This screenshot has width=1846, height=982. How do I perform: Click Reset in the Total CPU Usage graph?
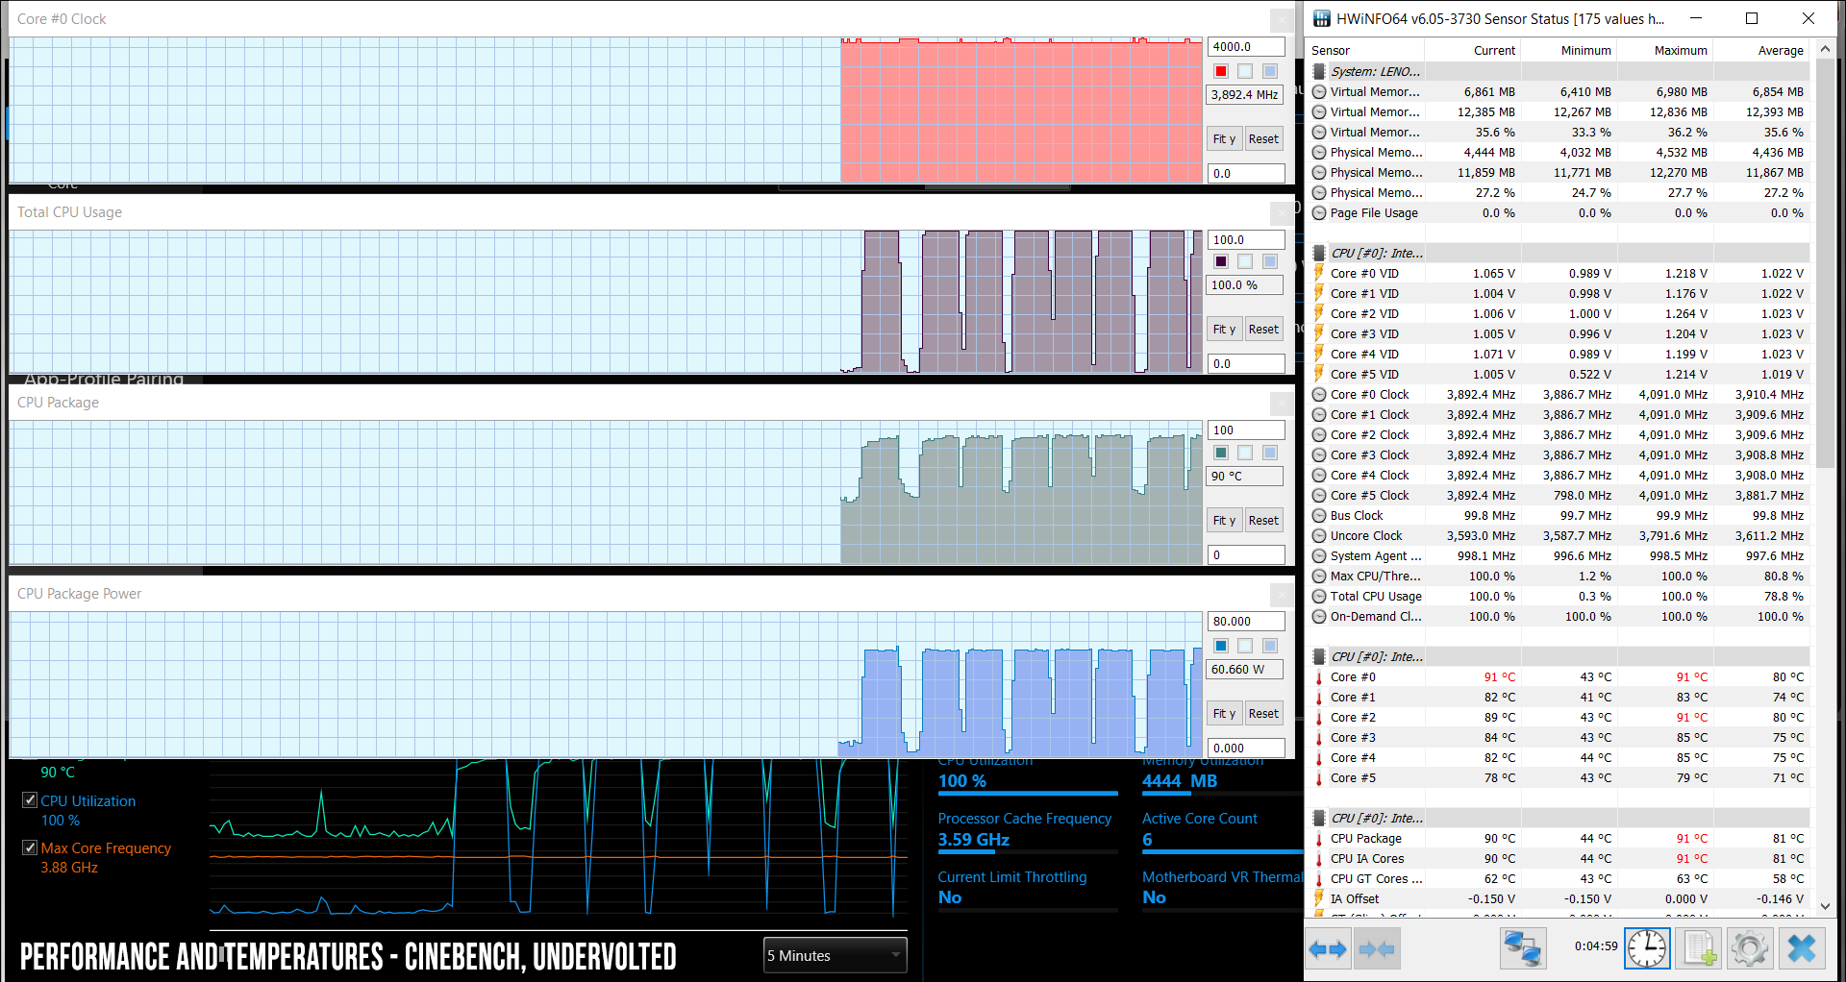click(1263, 329)
